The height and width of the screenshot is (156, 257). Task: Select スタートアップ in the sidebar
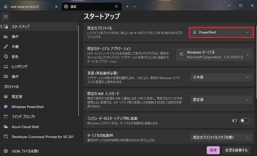click(40, 27)
